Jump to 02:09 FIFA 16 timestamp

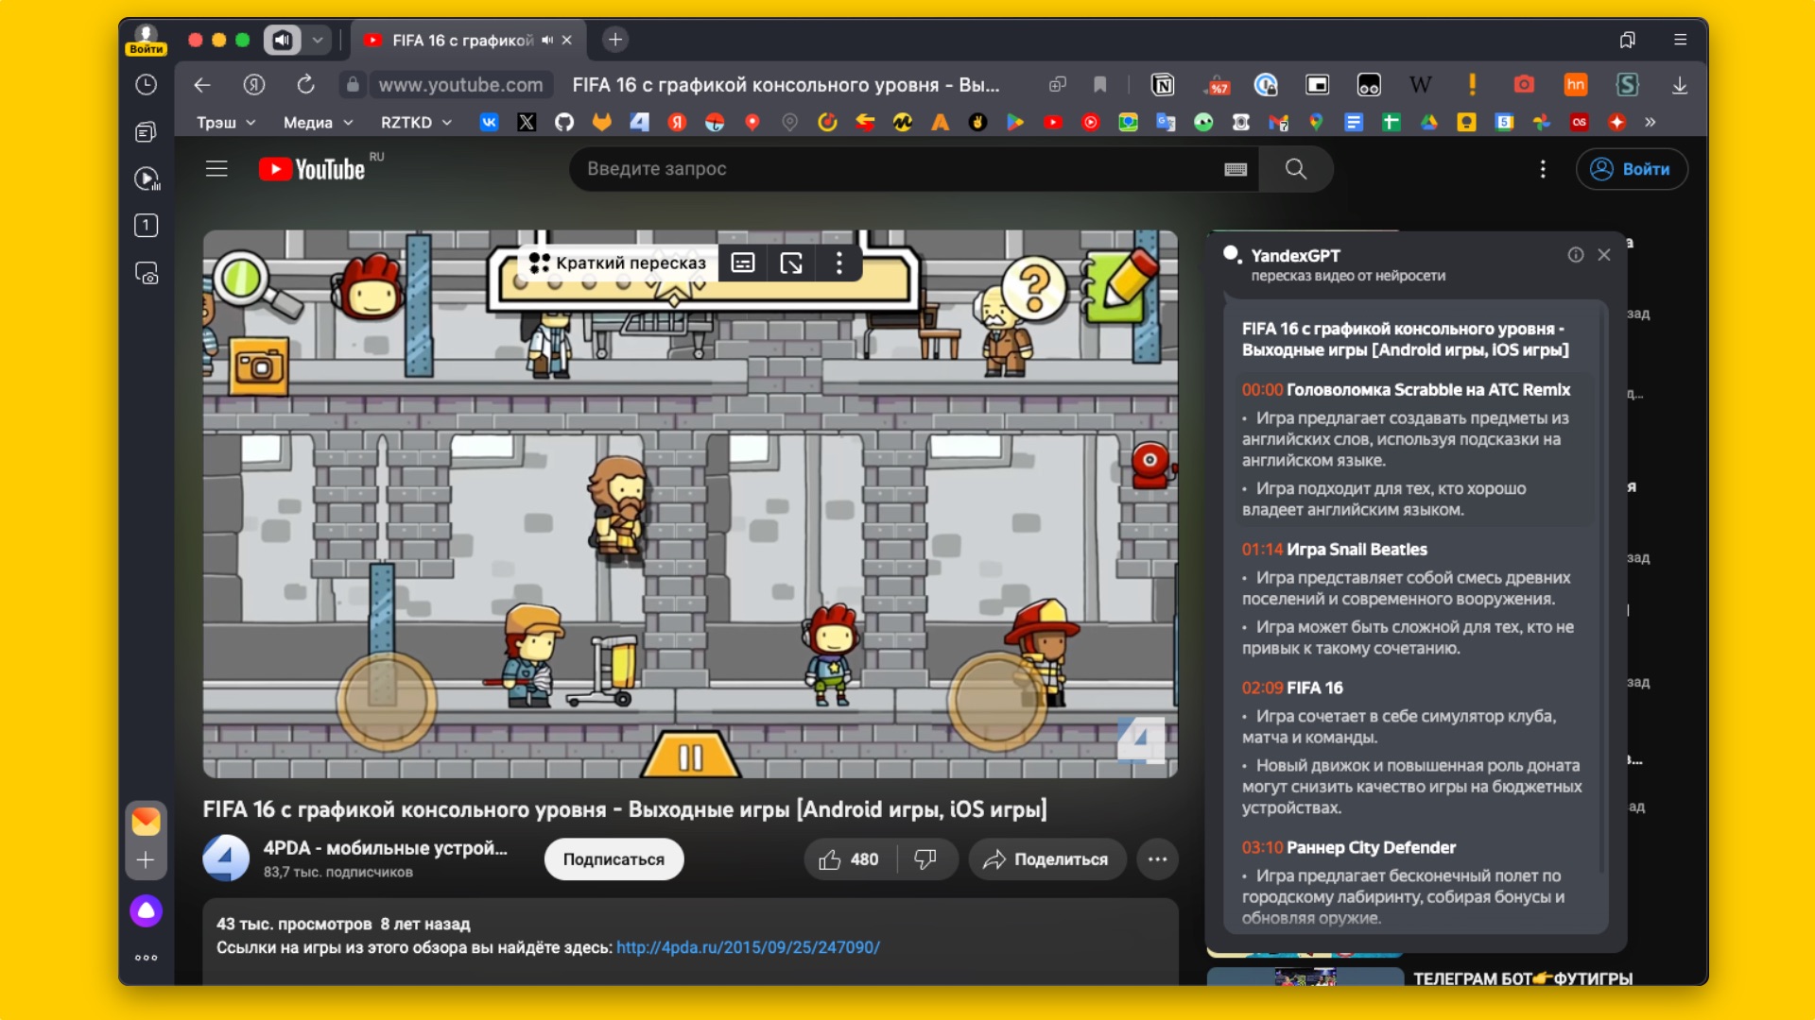tap(1262, 688)
